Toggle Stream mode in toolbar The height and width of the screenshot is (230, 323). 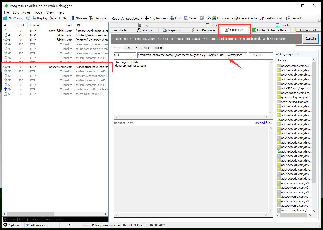[x=79, y=18]
